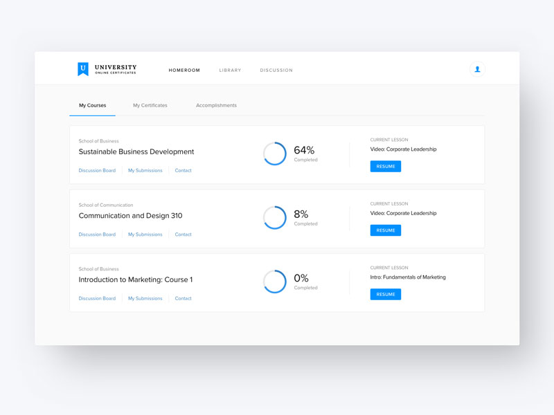554x415 pixels.
Task: Open the Sustainable Business Development title
Action: point(136,151)
